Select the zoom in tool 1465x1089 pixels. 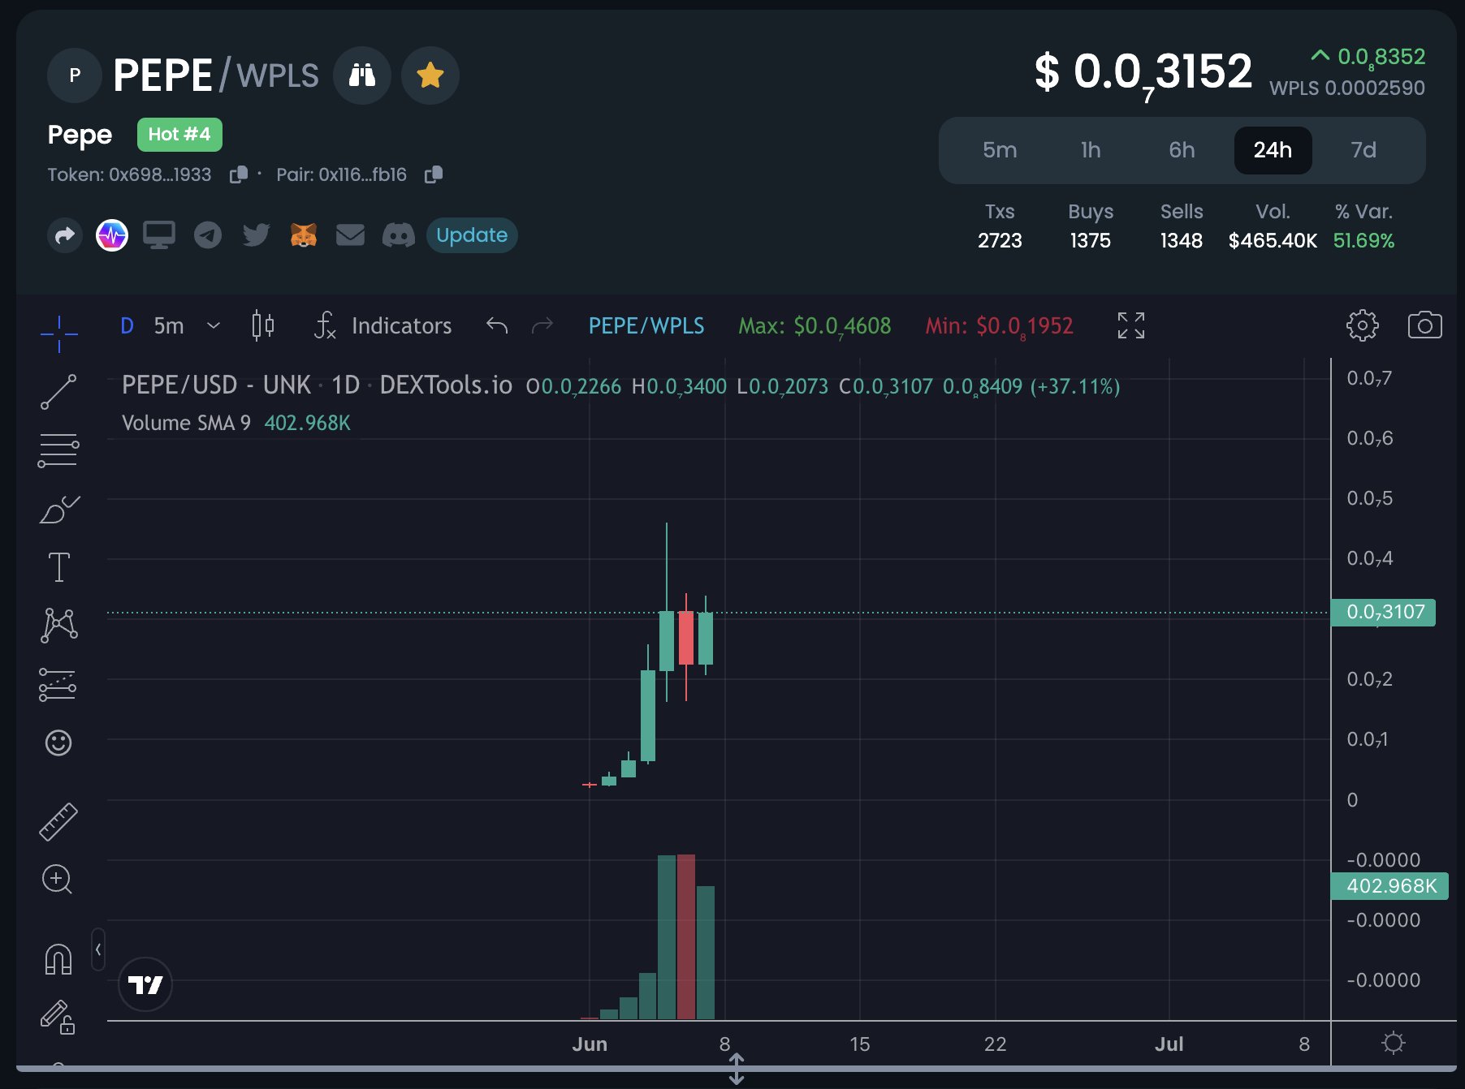click(57, 879)
